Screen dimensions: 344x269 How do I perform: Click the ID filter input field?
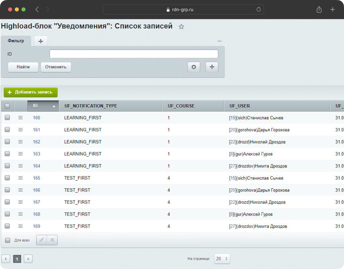coord(134,54)
